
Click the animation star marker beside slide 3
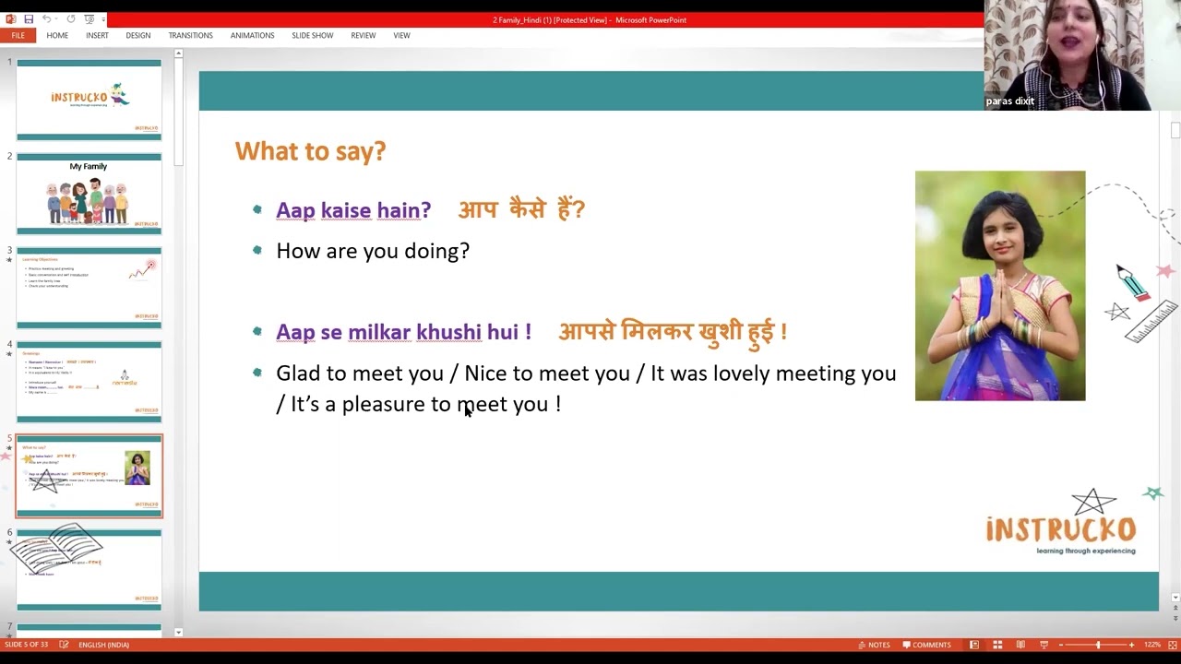[9, 260]
